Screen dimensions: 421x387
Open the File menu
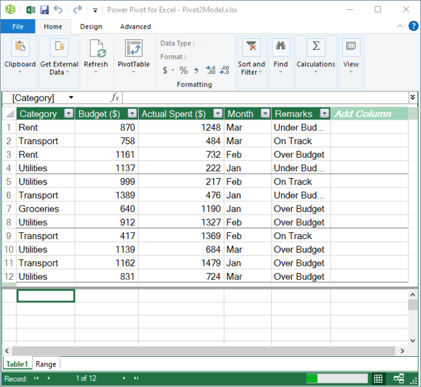(x=18, y=26)
